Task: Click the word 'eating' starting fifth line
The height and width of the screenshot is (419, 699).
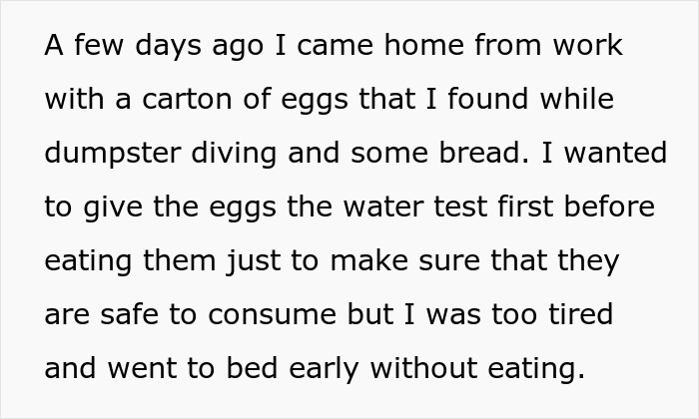Action: pyautogui.click(x=91, y=261)
